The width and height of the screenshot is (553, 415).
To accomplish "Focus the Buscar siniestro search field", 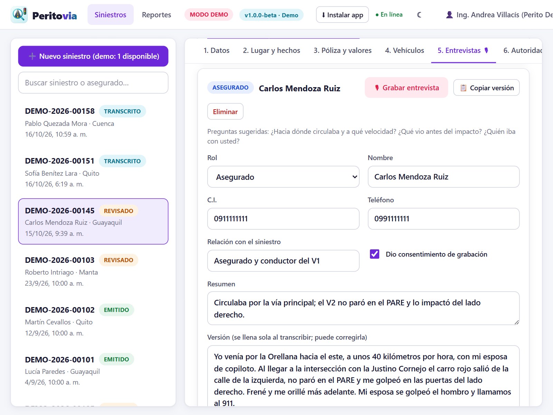I will click(x=93, y=83).
